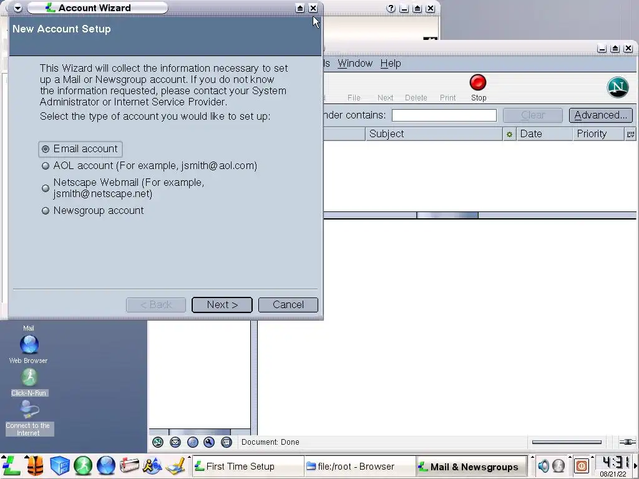Open the Click-N-Run desktop icon

[29, 382]
